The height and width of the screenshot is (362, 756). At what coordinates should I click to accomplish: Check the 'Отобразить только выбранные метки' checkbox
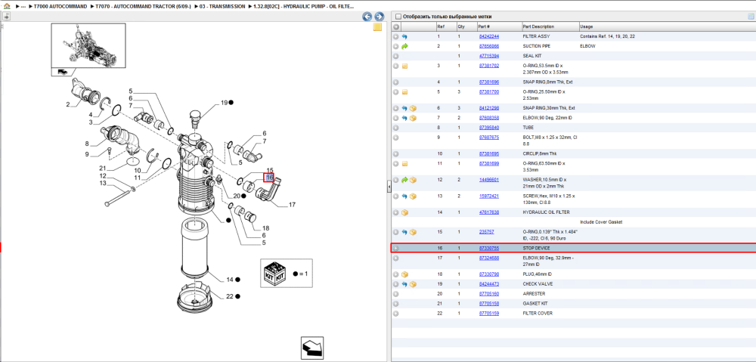(398, 17)
